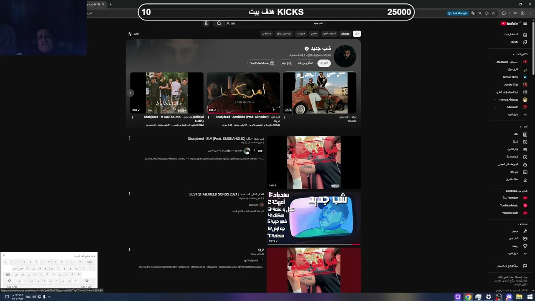This screenshot has width=535, height=301.
Task: Click the magnifier search button
Action: [219, 23]
